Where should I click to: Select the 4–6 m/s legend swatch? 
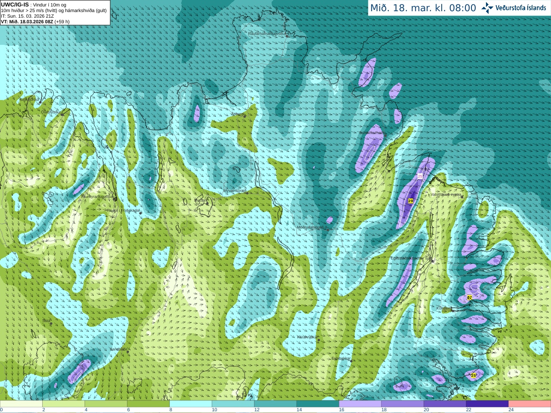[x=106, y=404]
